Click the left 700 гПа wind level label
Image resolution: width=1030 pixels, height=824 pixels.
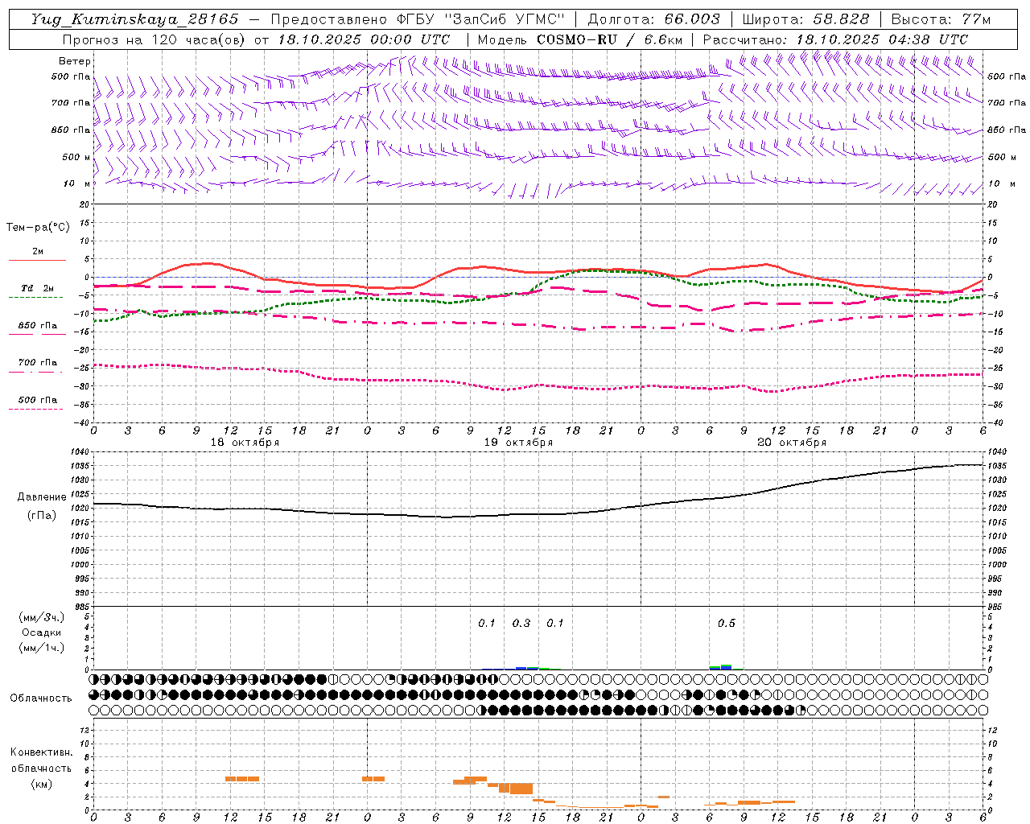point(71,103)
